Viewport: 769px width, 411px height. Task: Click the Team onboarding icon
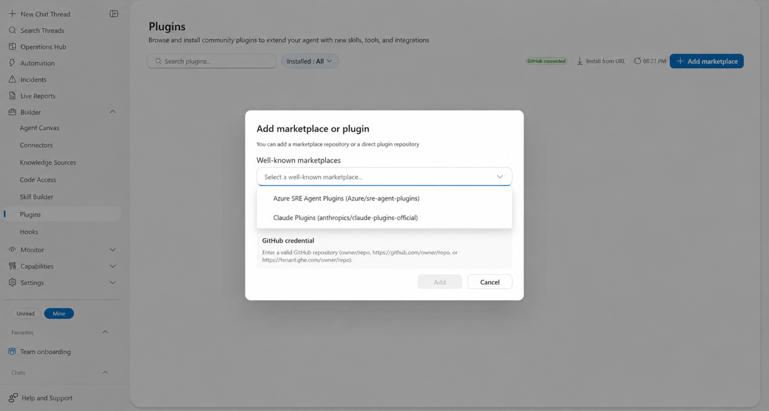tap(12, 352)
